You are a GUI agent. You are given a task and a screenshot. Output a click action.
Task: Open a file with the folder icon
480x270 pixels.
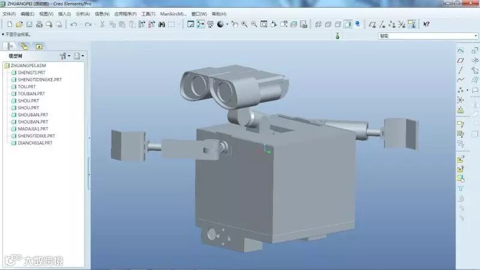click(19, 24)
